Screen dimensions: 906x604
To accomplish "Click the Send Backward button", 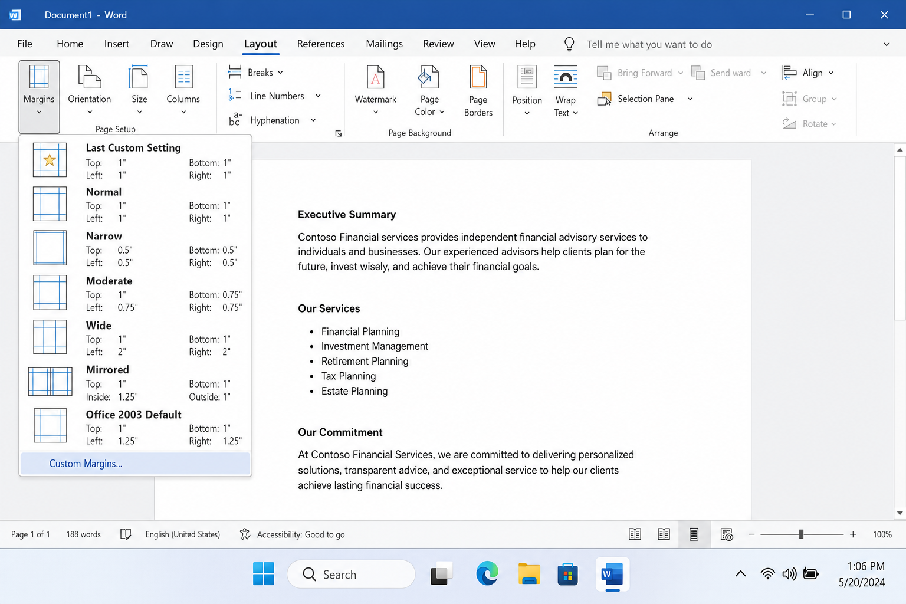I will coord(722,73).
